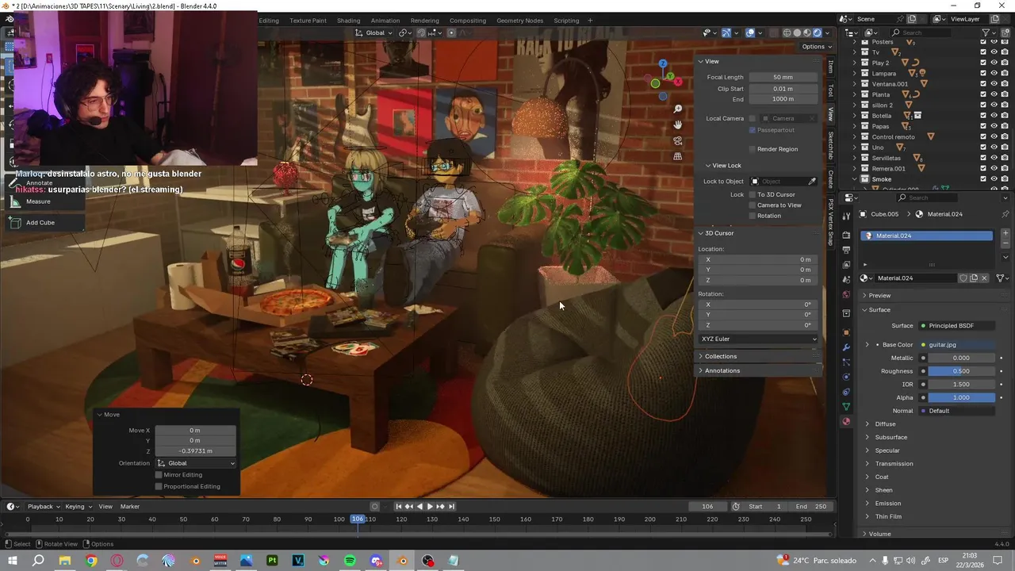Open the Global transform orientation dropdown in header
1015x571 pixels.
tap(373, 33)
